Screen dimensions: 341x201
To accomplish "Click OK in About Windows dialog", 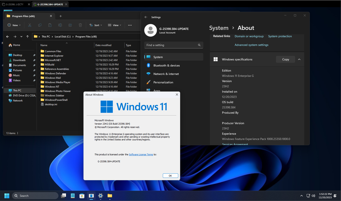I will [170, 175].
